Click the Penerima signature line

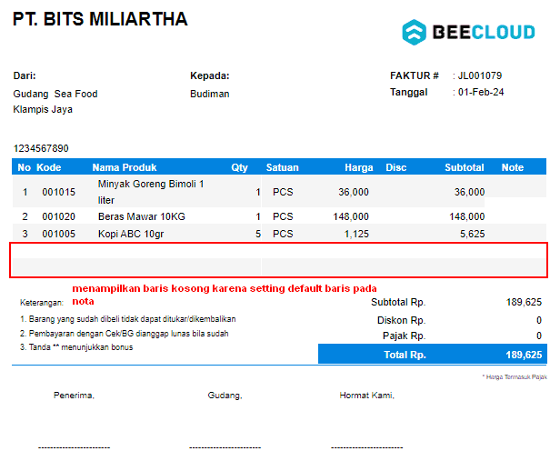[74, 447]
